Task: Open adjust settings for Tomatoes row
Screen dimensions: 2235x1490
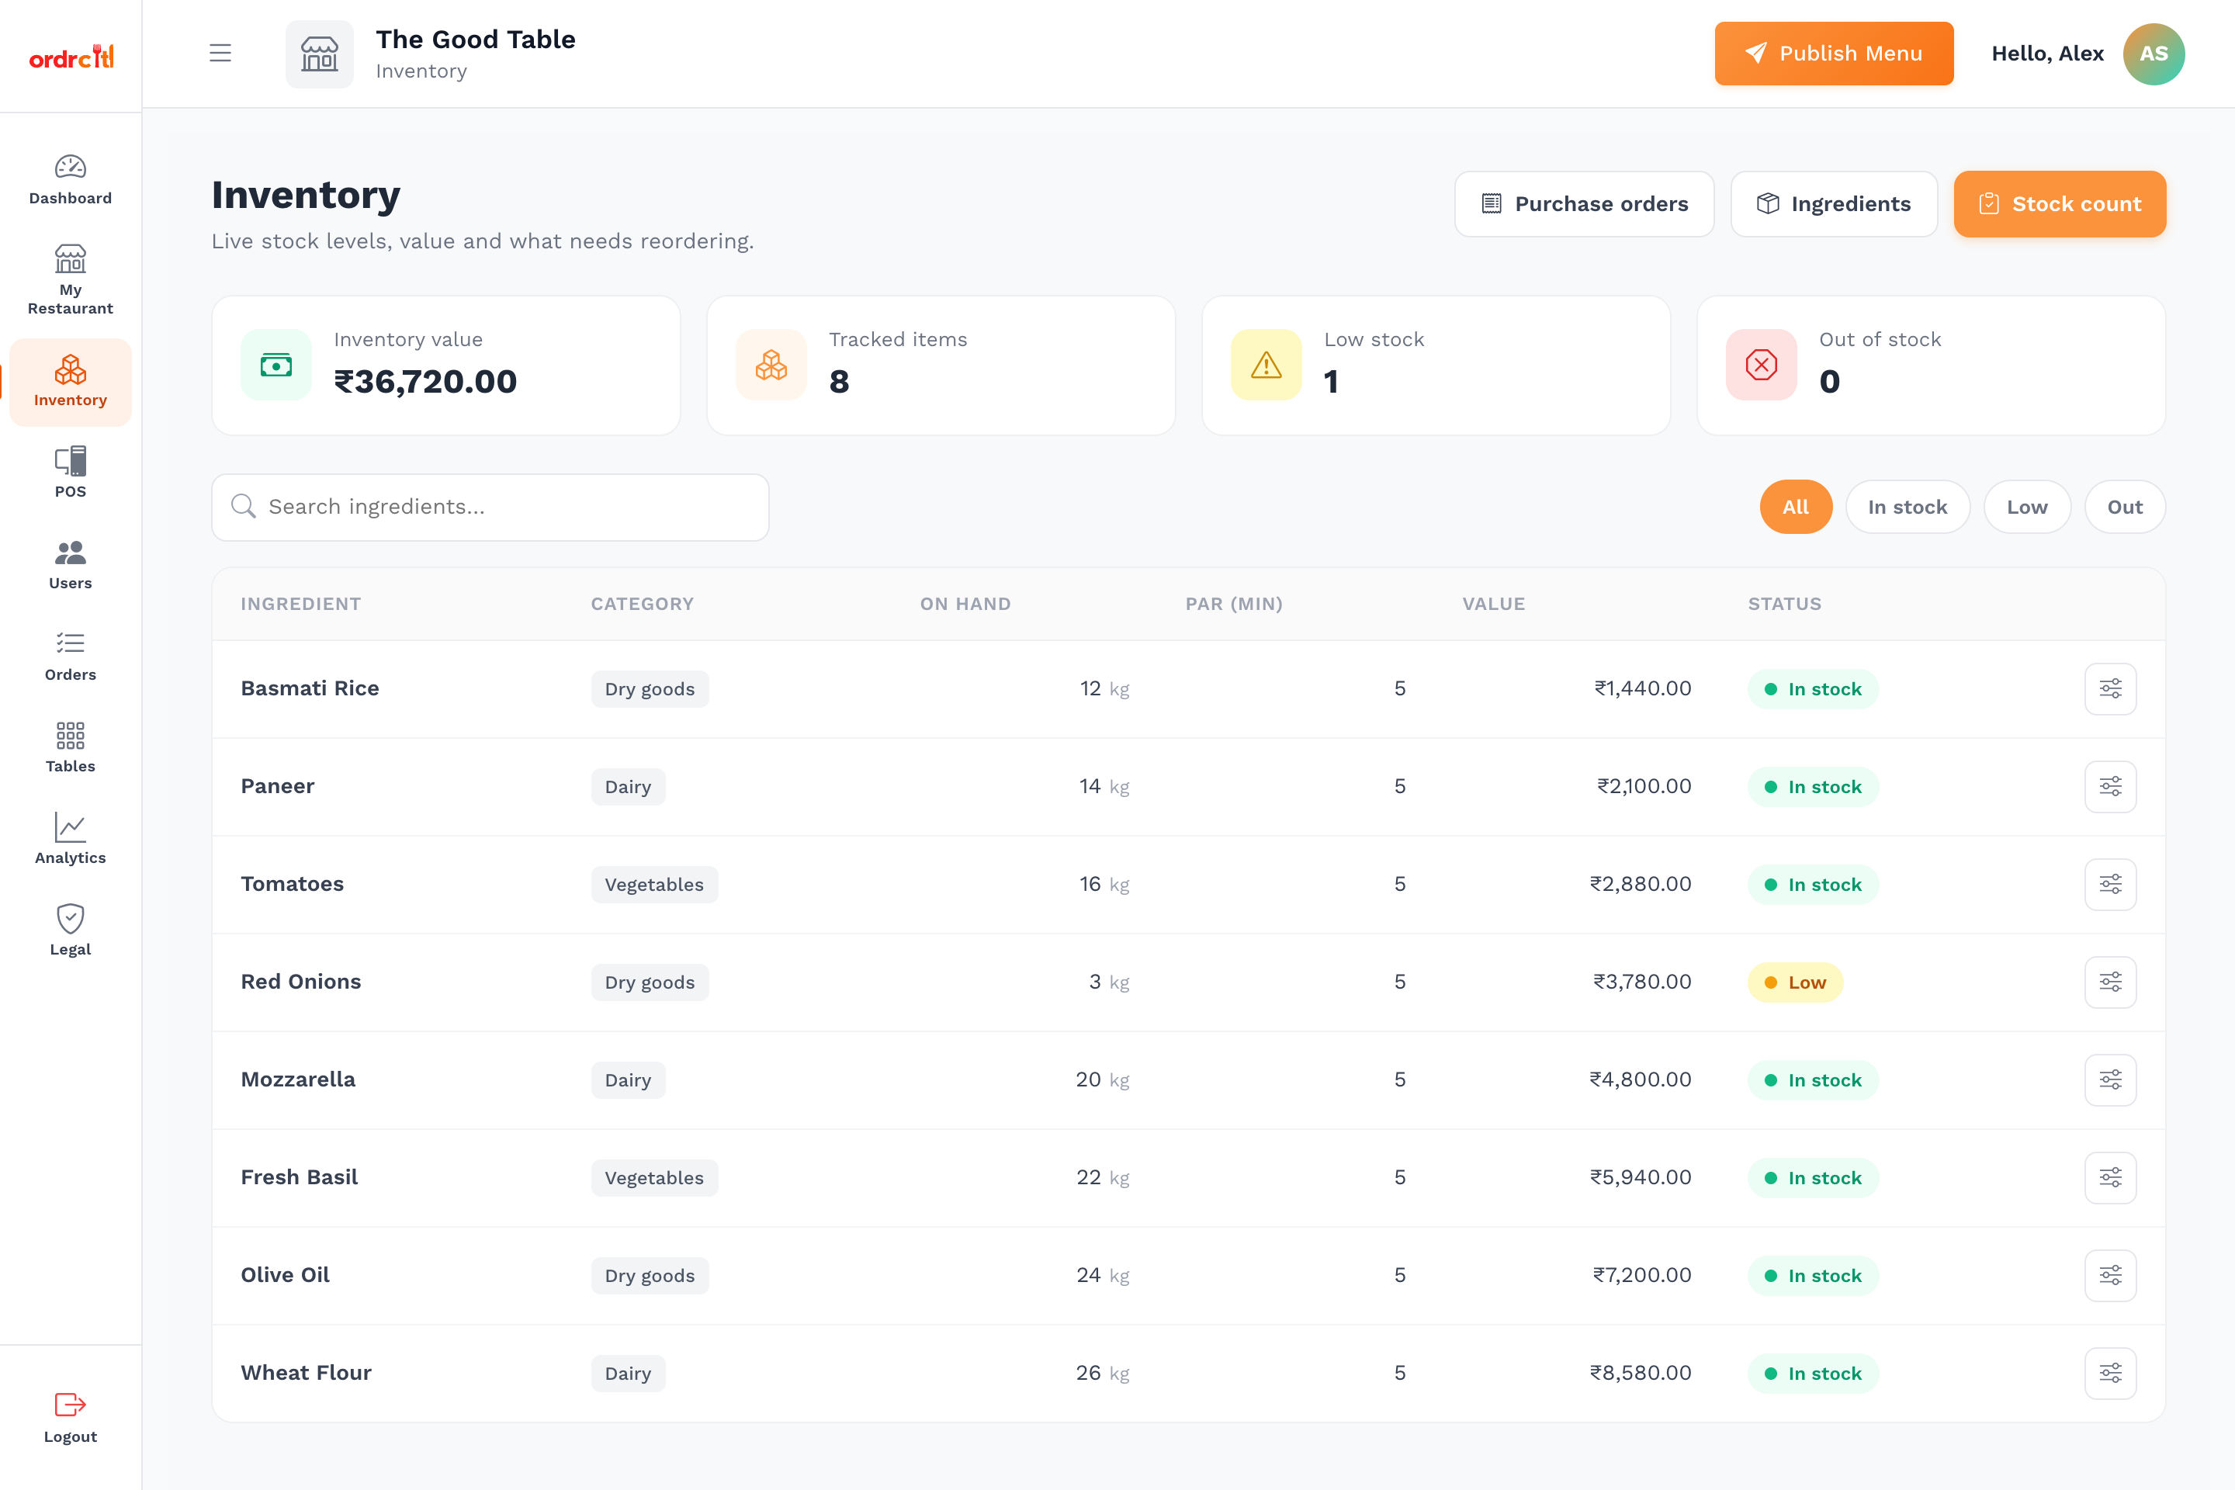Action: (2109, 885)
